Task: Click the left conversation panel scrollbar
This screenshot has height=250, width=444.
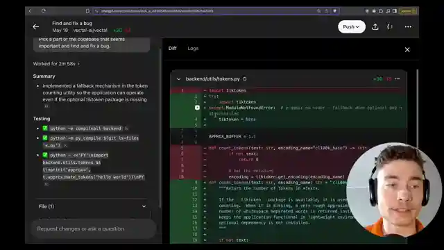Action: click(x=161, y=128)
